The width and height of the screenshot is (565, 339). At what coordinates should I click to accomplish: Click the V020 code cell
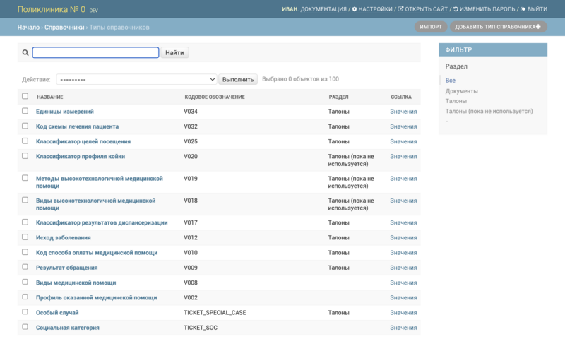click(191, 156)
